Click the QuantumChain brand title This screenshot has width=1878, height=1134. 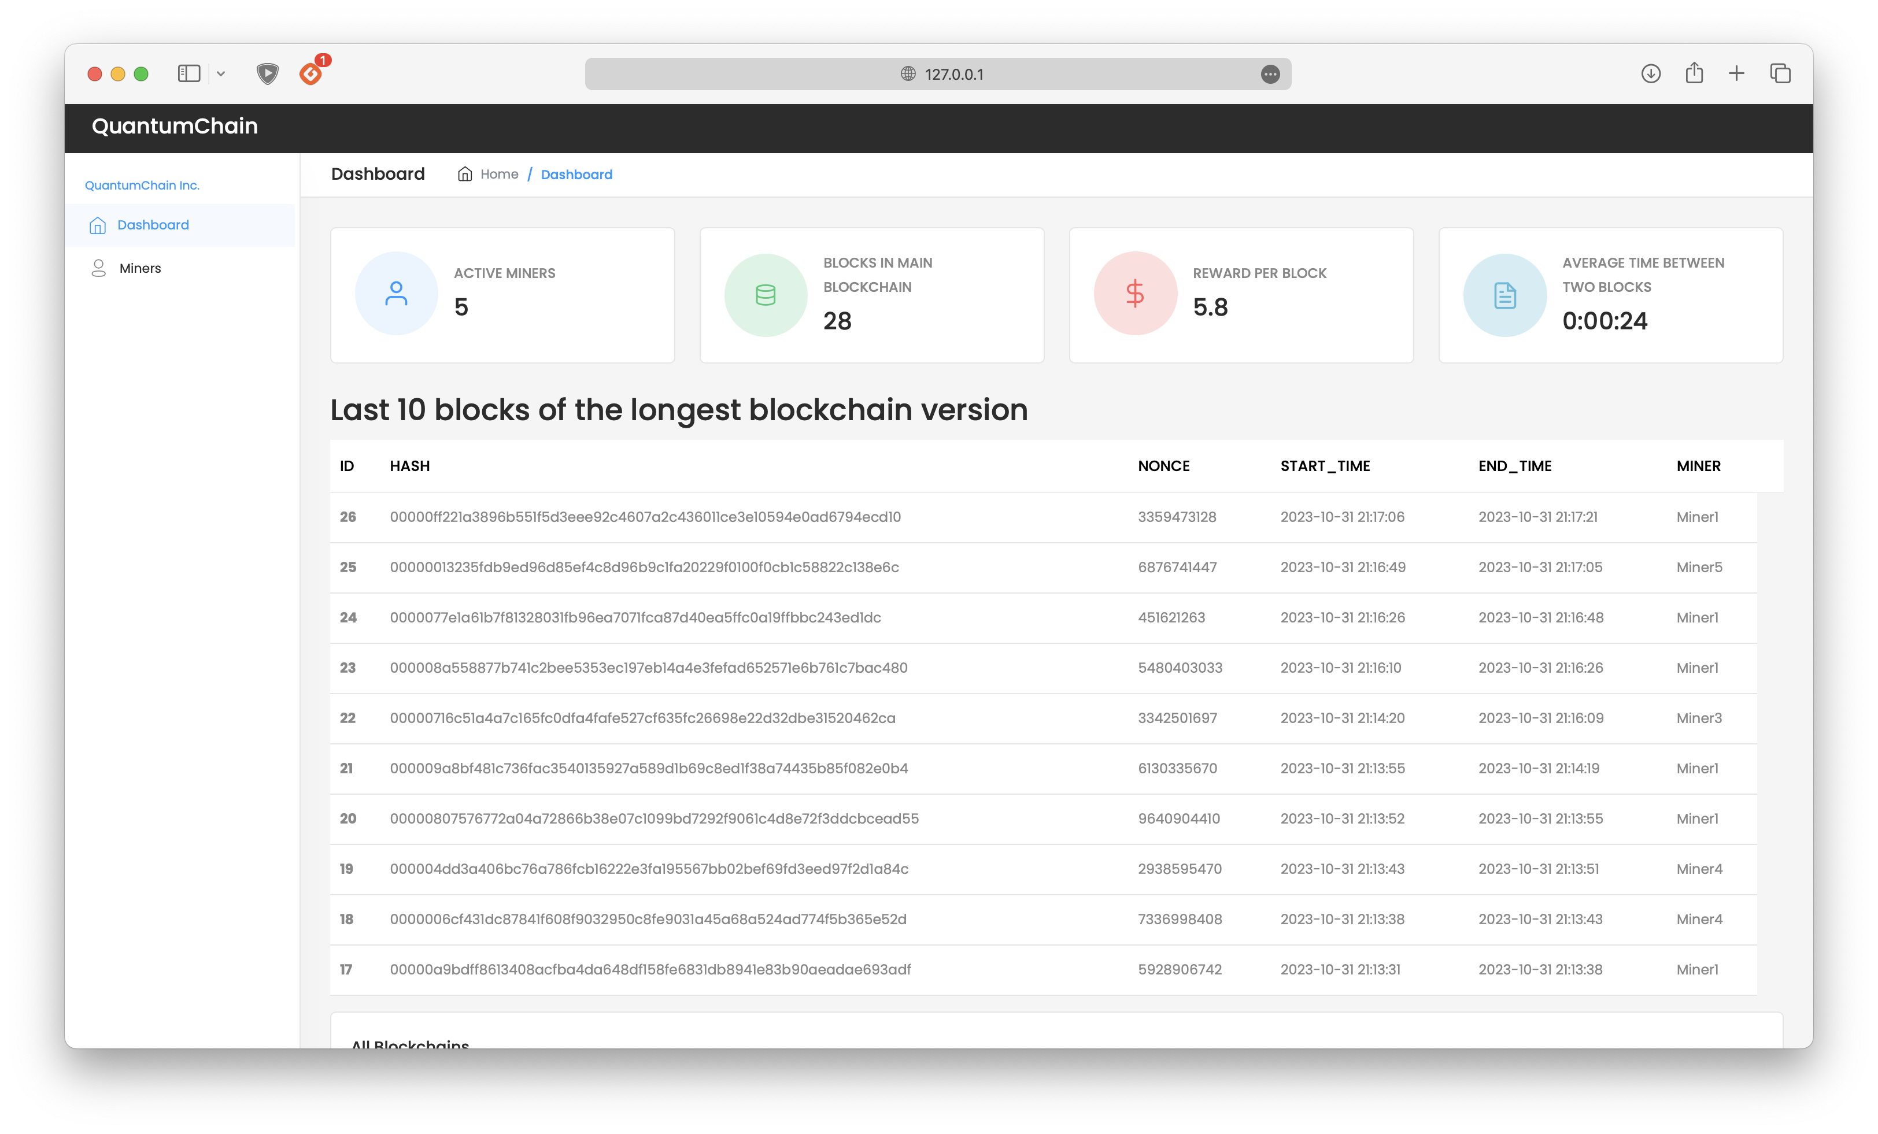tap(175, 126)
